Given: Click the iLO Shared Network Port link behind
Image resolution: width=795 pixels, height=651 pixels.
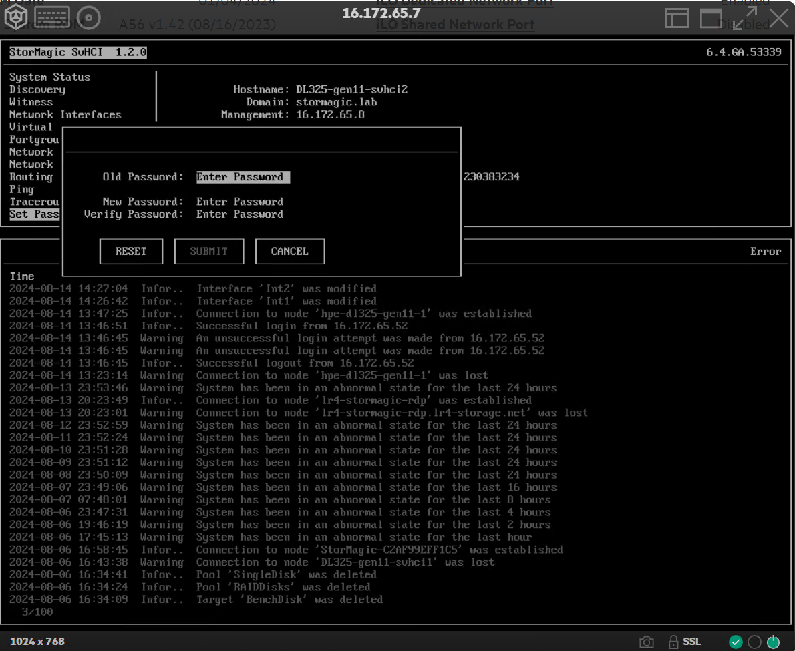Looking at the screenshot, I should click(x=456, y=25).
